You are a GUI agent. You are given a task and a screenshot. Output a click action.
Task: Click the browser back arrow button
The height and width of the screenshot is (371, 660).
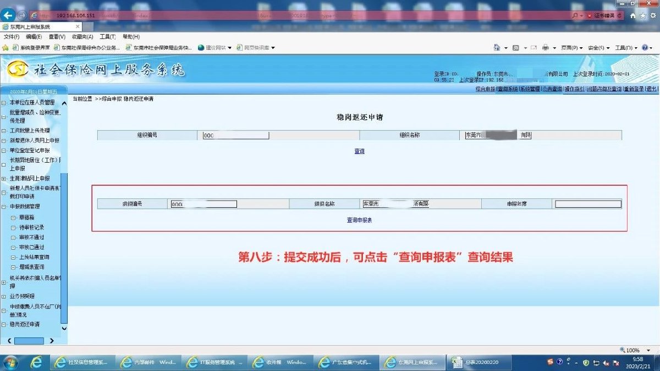coord(8,15)
